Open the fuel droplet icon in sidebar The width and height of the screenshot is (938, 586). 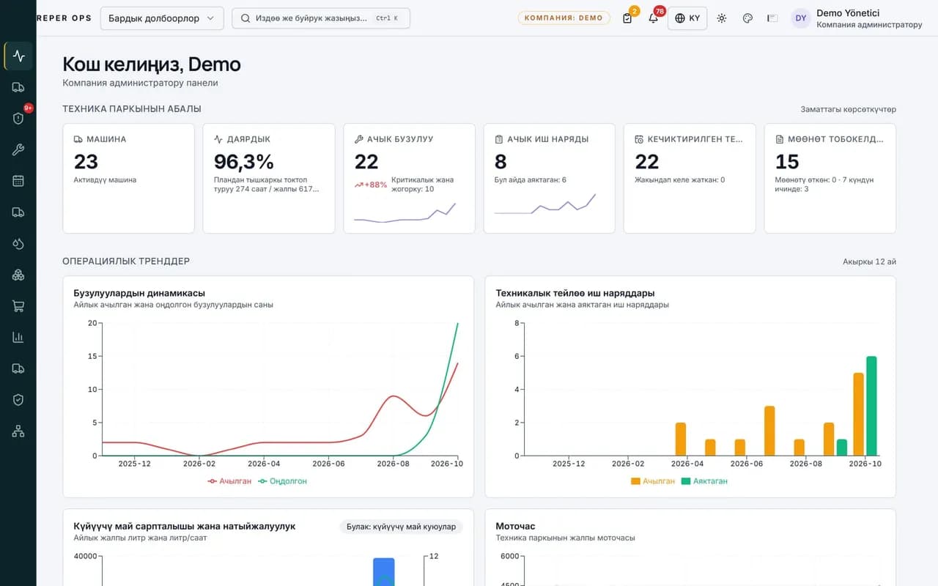[18, 243]
